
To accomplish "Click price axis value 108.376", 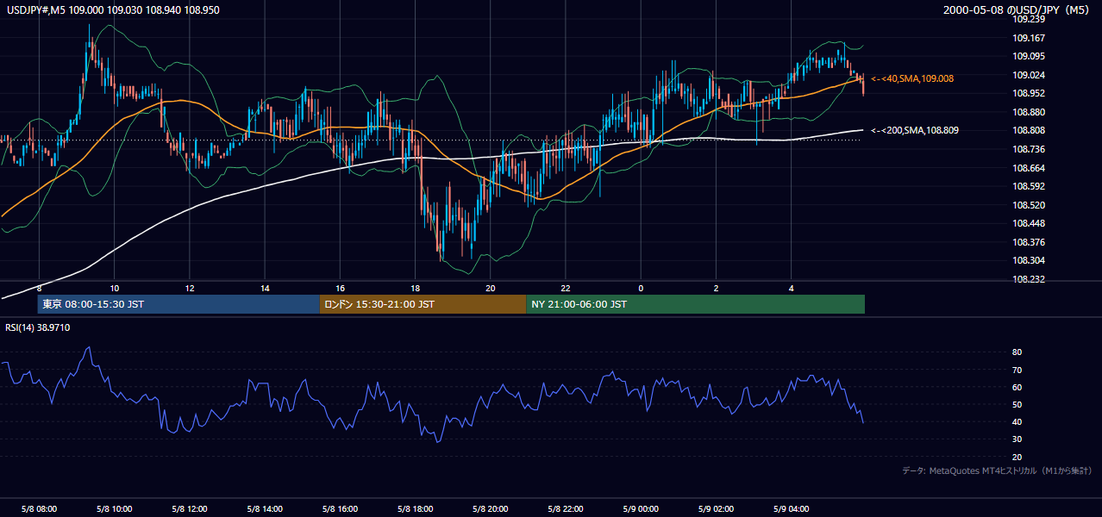I will pyautogui.click(x=1028, y=242).
